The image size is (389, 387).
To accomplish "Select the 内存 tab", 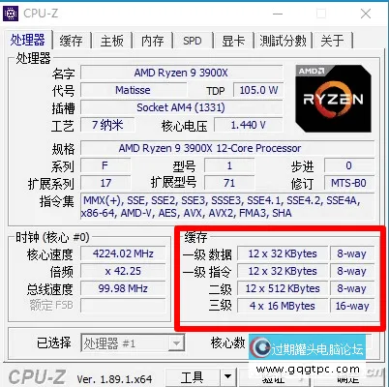I will 153,41.
